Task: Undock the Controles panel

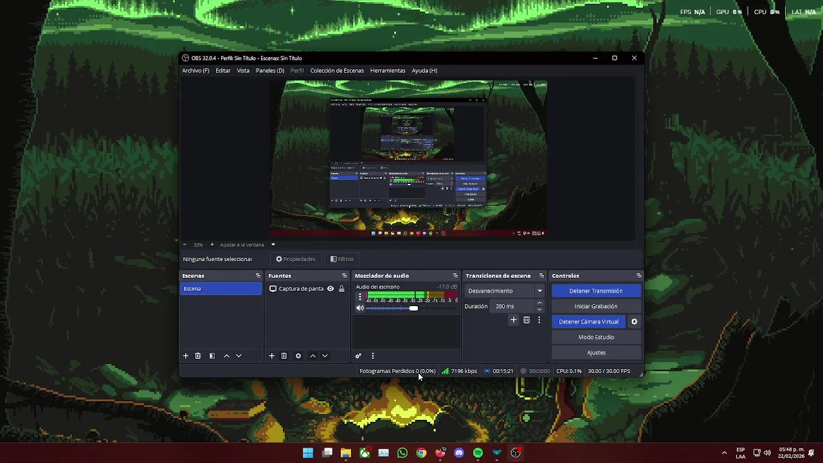Action: (638, 276)
